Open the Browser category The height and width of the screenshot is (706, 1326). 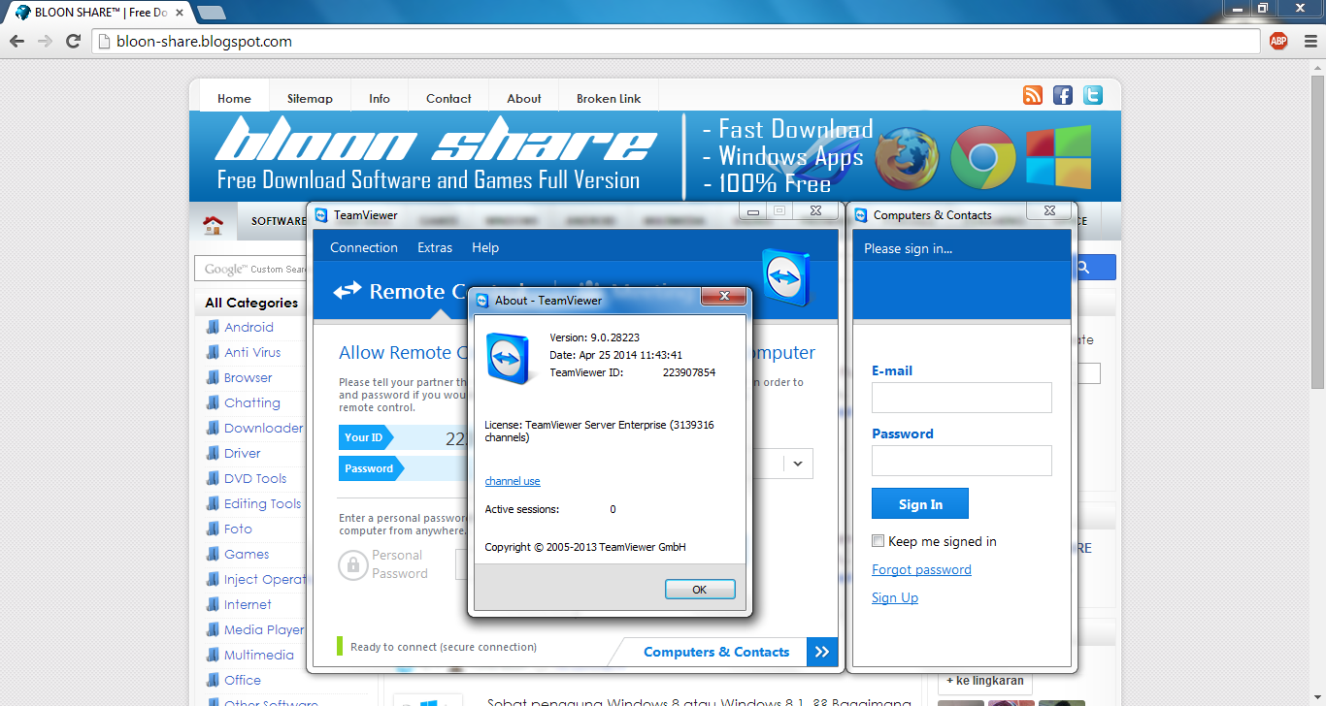coord(249,377)
